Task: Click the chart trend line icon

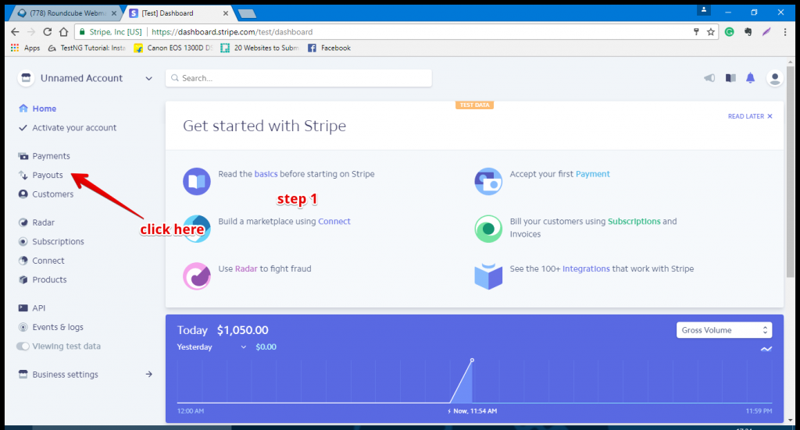Action: (x=766, y=349)
